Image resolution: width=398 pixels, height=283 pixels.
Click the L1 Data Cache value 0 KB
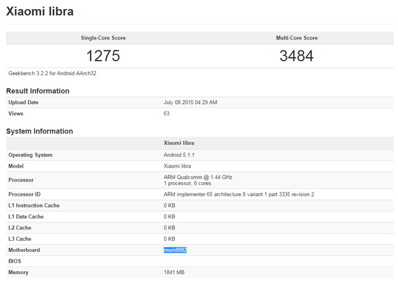click(169, 217)
